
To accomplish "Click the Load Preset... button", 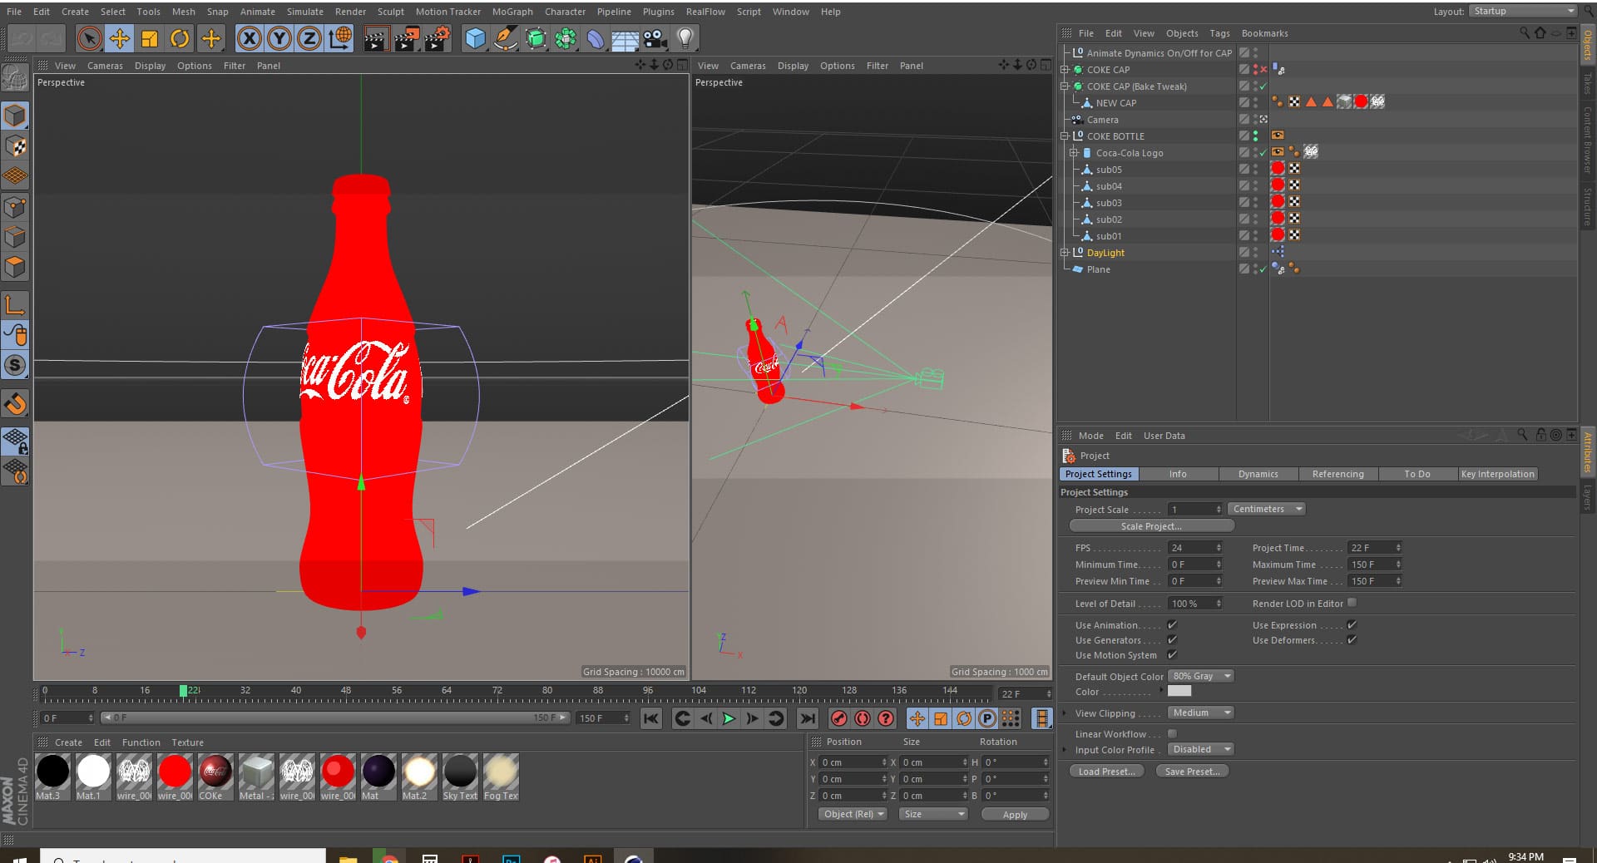I will tap(1106, 772).
